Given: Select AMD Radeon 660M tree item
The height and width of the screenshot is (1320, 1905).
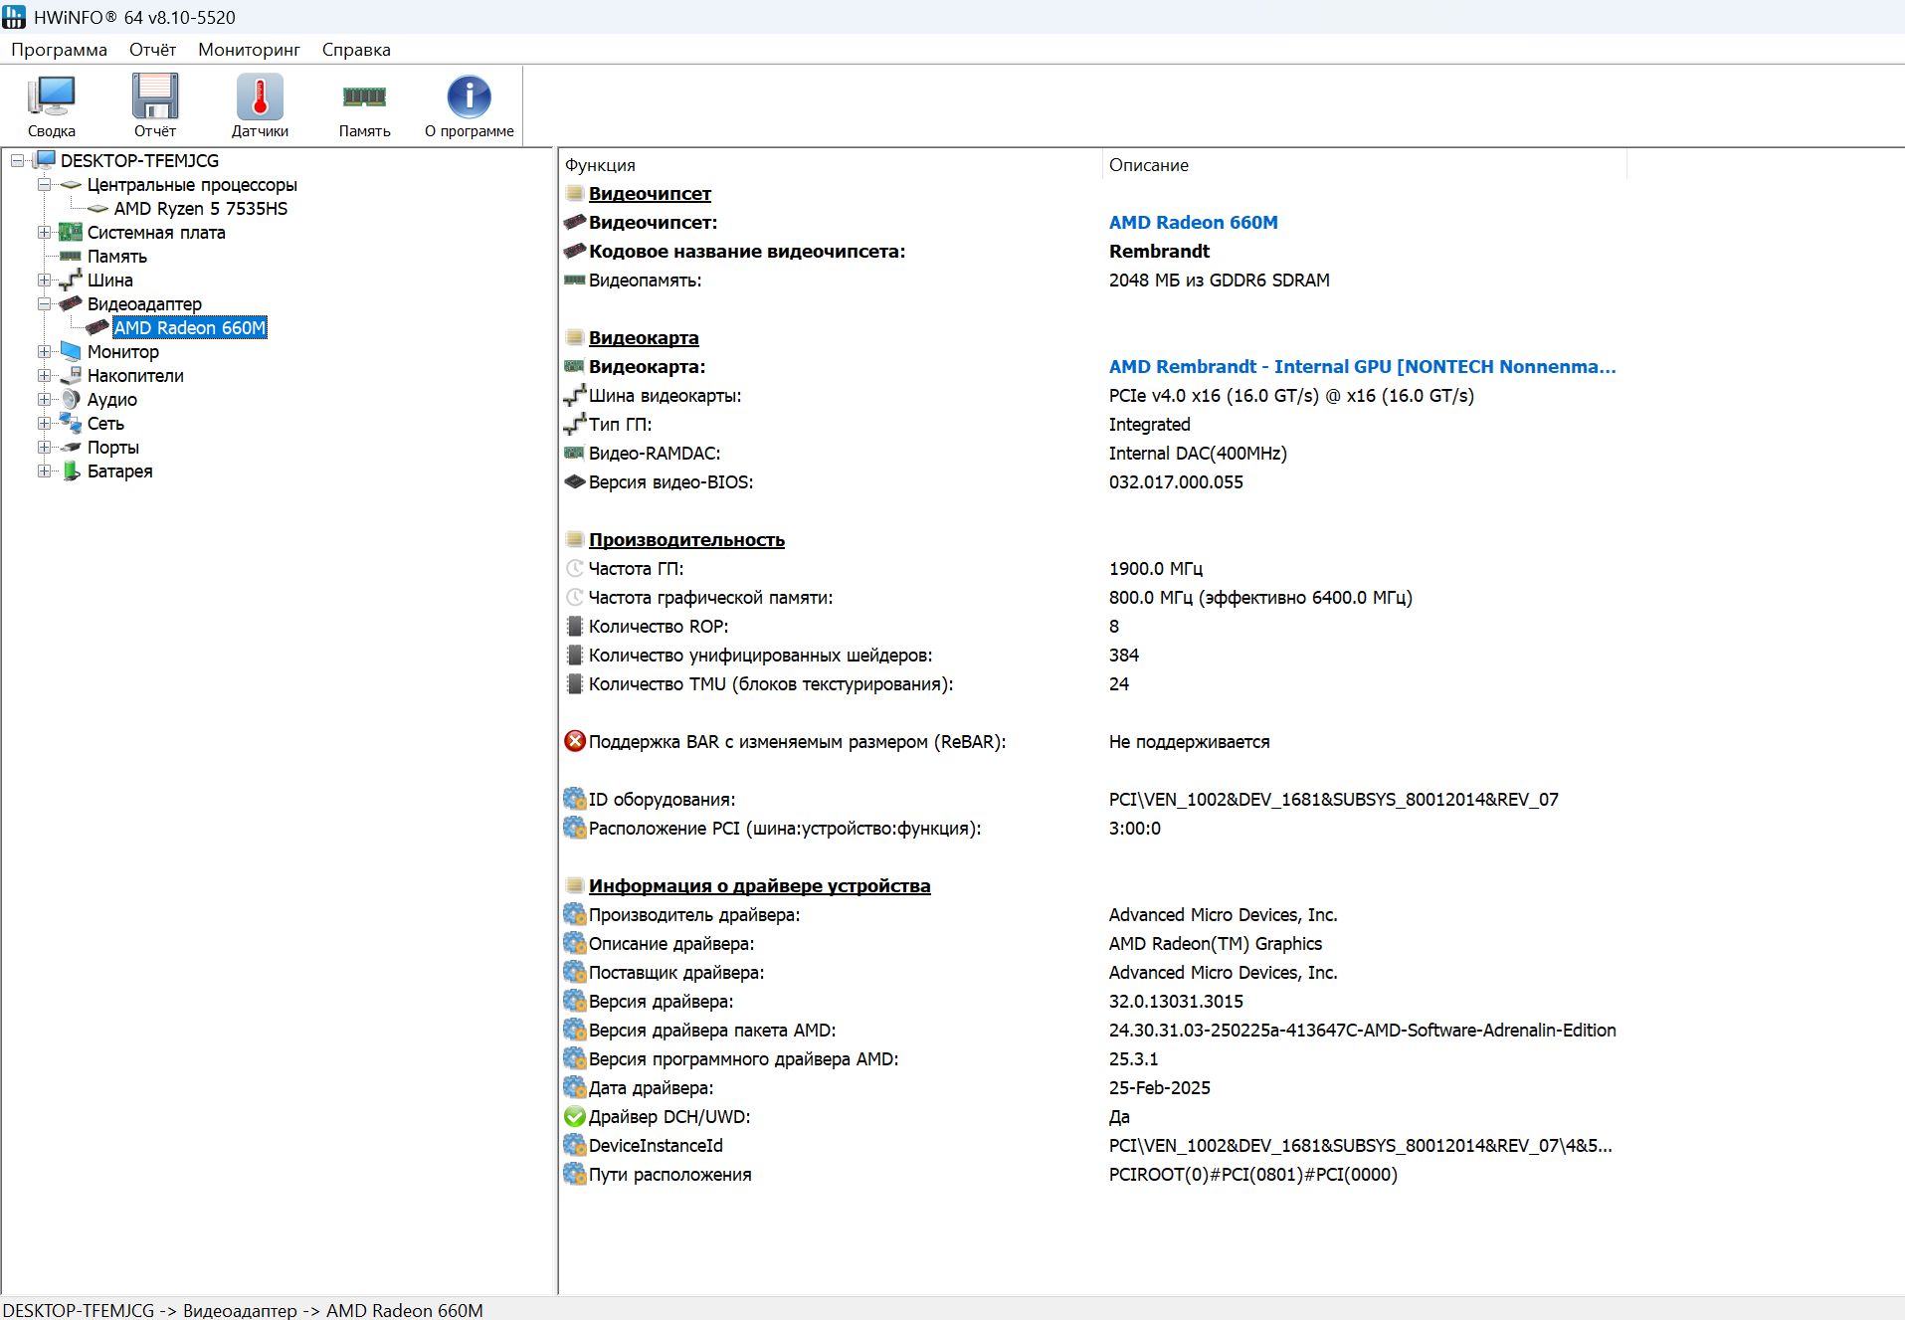Looking at the screenshot, I should (x=190, y=327).
